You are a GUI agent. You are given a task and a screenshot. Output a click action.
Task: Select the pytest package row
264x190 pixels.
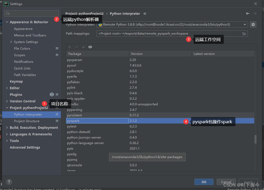click(x=160, y=126)
